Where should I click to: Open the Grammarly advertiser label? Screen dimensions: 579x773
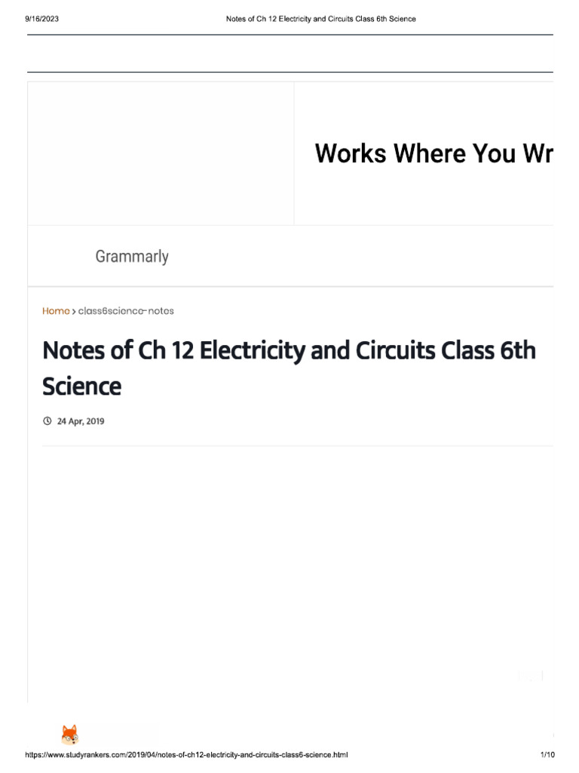(x=132, y=257)
